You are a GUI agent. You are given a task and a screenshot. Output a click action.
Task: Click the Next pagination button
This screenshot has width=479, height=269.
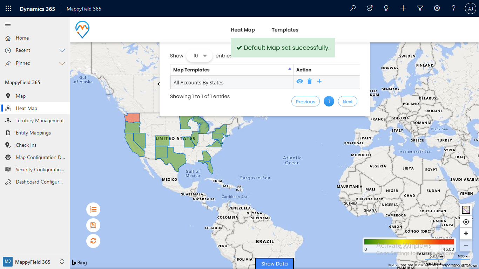pyautogui.click(x=348, y=102)
